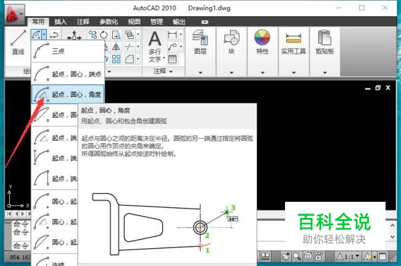Expand the arrow below 特性

pyautogui.click(x=262, y=73)
